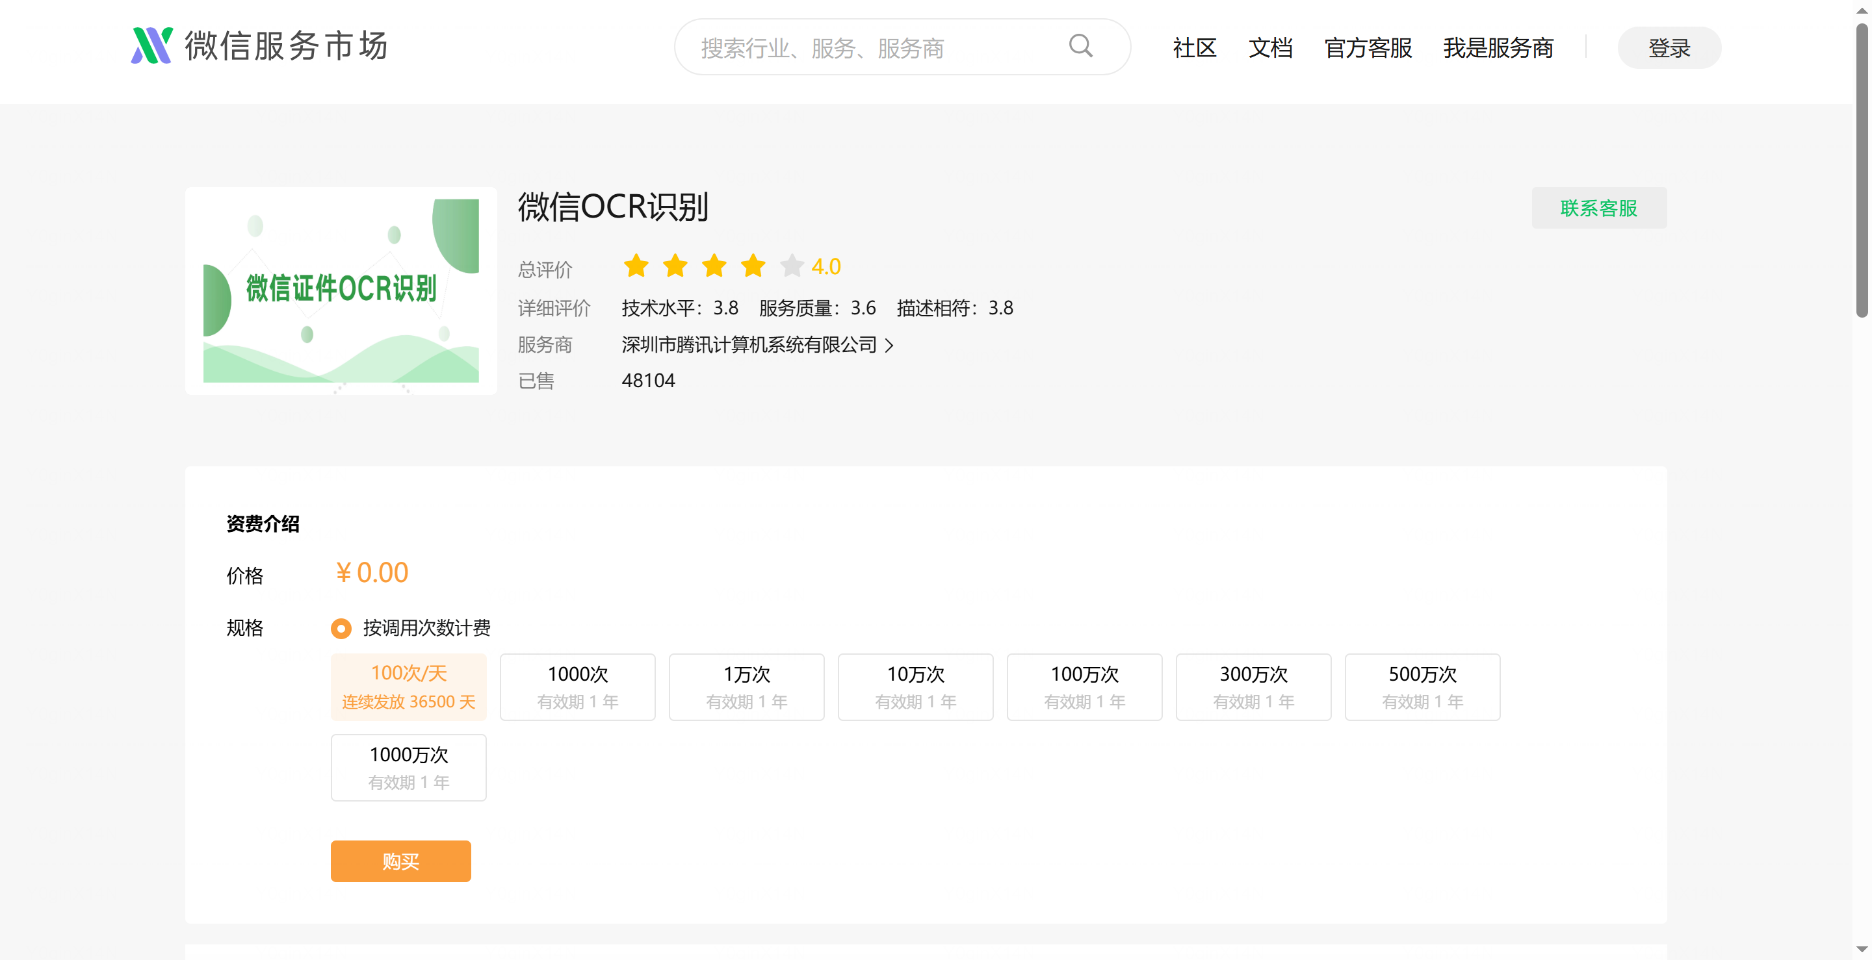
Task: Click the fifth gray rating star
Action: point(792,266)
